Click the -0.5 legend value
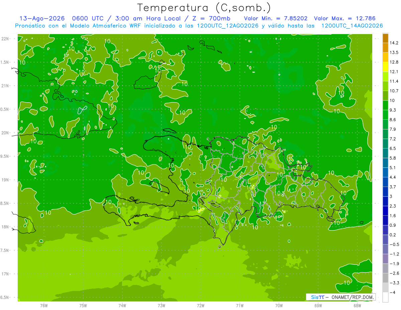This screenshot has width=401, height=310. [395, 244]
